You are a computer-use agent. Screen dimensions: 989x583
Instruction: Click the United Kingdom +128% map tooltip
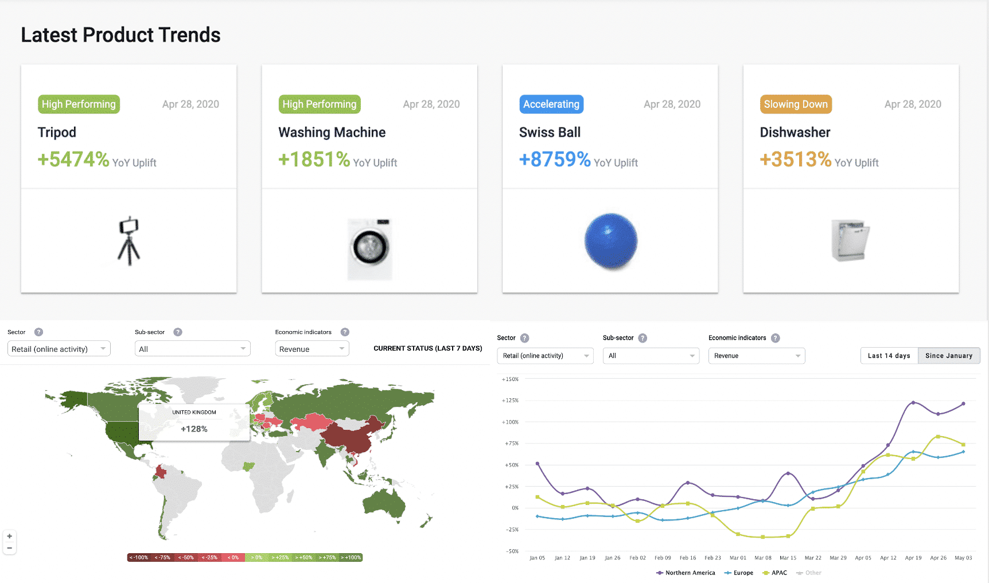pyautogui.click(x=194, y=422)
